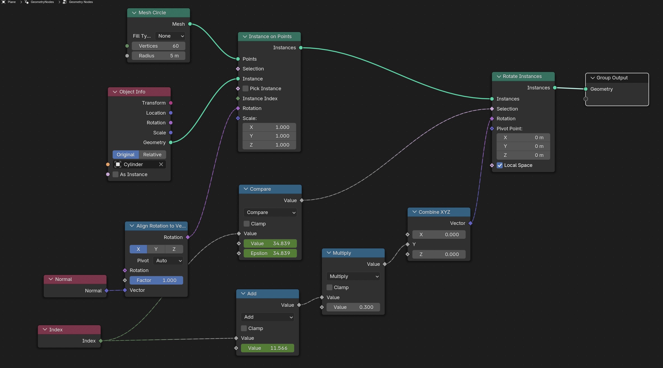Click the Epsilon 34.839 field

270,253
